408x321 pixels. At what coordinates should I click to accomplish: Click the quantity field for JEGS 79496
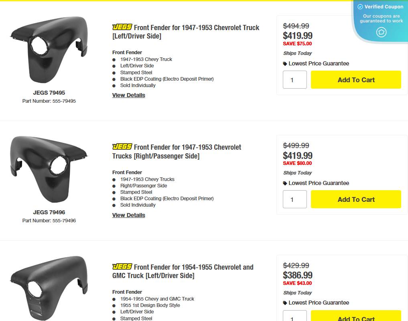294,199
